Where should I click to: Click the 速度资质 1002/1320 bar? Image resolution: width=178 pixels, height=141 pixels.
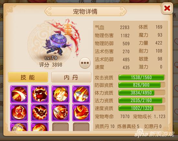pyautogui.click(x=141, y=108)
